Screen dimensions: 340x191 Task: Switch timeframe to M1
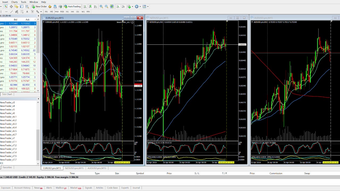(46, 12)
